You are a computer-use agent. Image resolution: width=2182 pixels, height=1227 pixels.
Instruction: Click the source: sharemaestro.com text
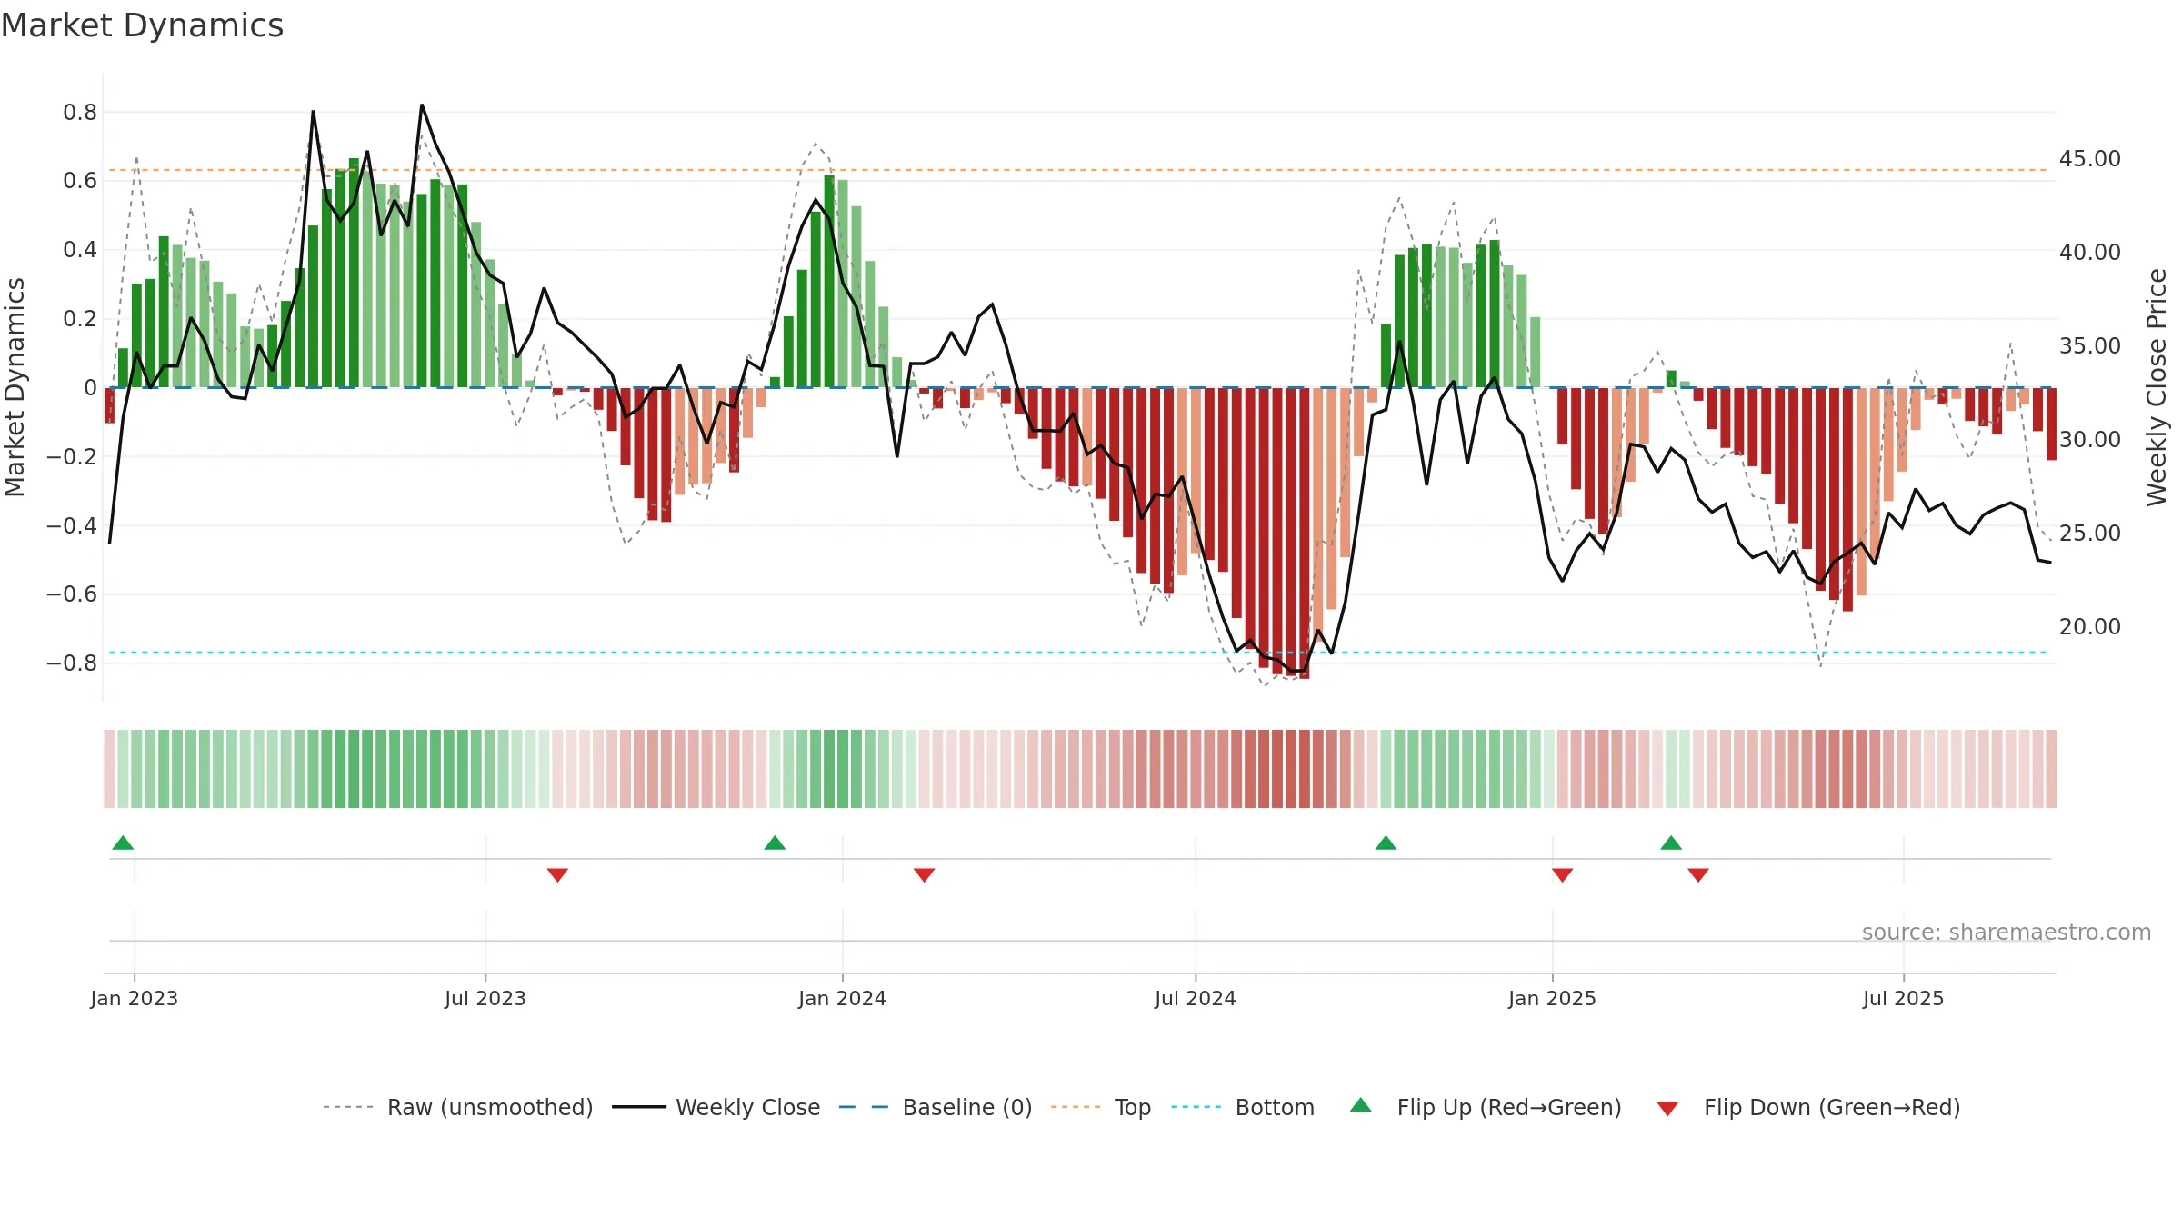coord(2007,932)
